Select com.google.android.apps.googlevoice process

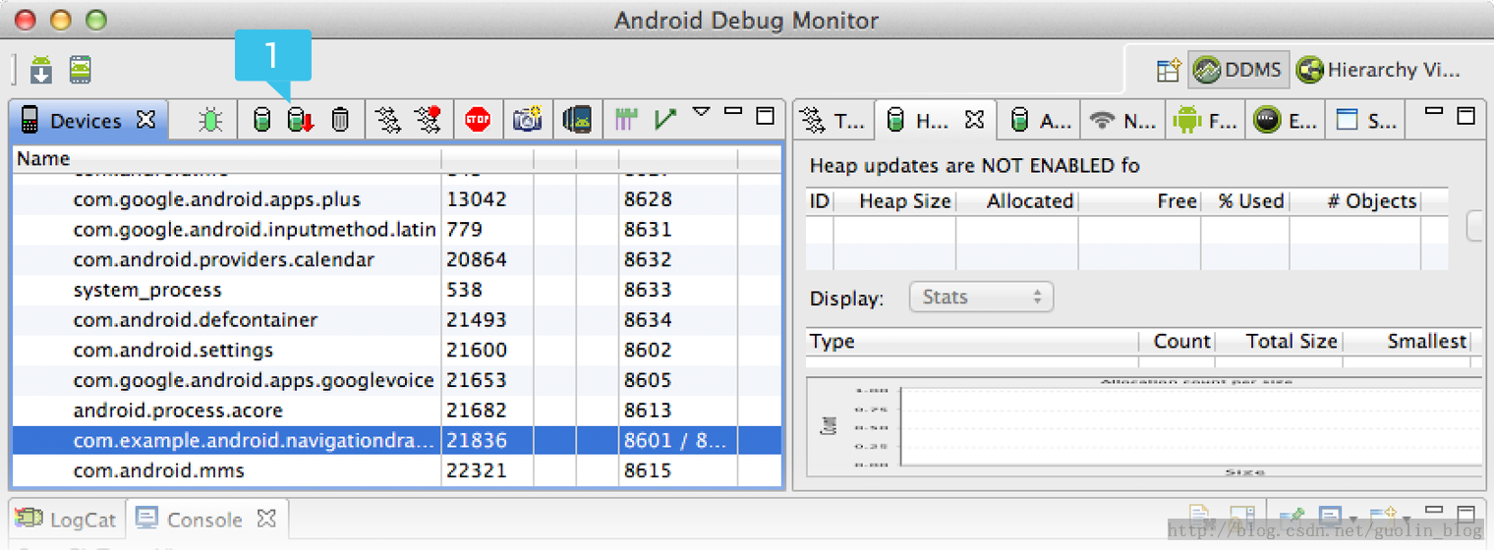397,381
